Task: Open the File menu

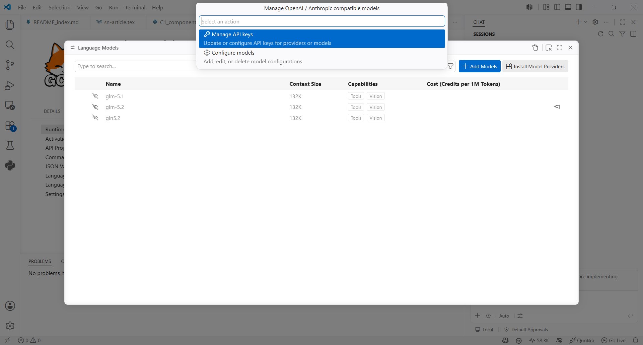Action: (x=22, y=7)
